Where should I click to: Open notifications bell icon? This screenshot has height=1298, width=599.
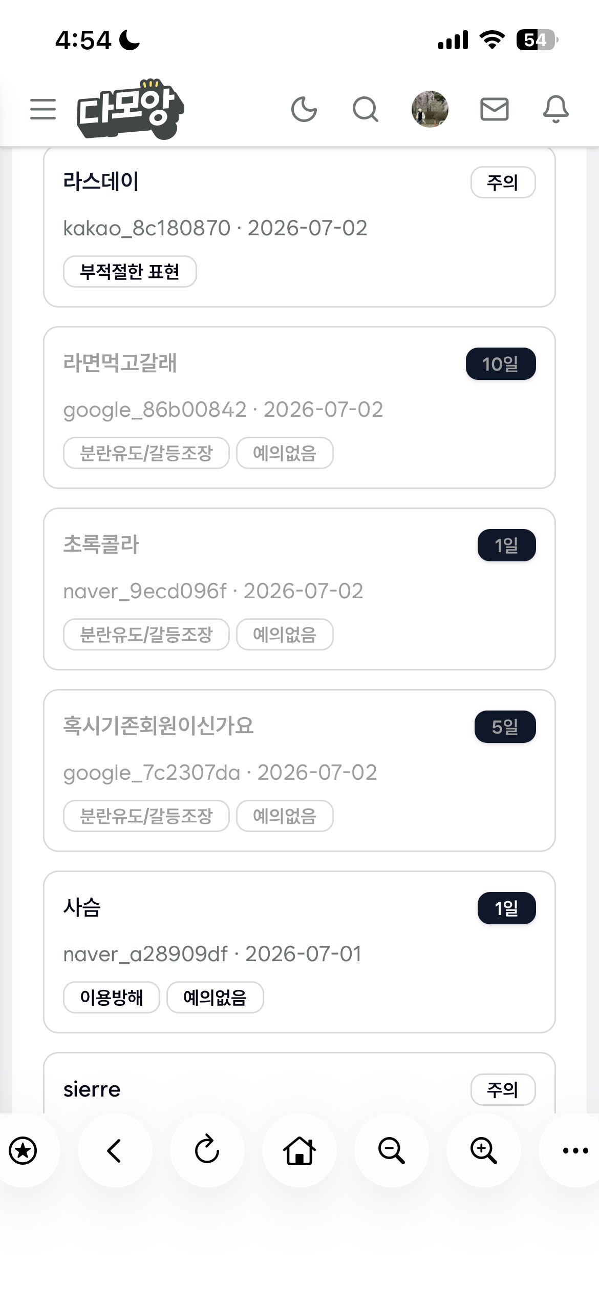pyautogui.click(x=556, y=109)
